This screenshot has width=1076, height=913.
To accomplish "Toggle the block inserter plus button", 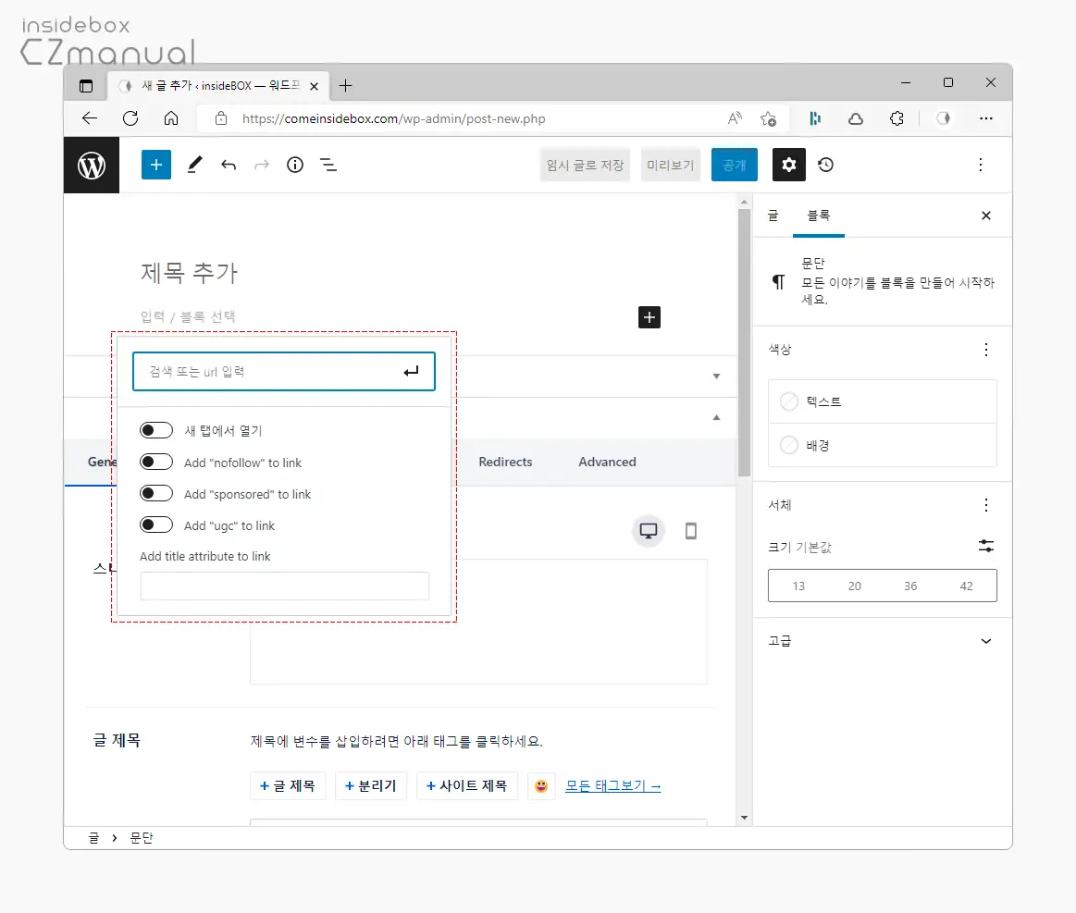I will click(155, 165).
